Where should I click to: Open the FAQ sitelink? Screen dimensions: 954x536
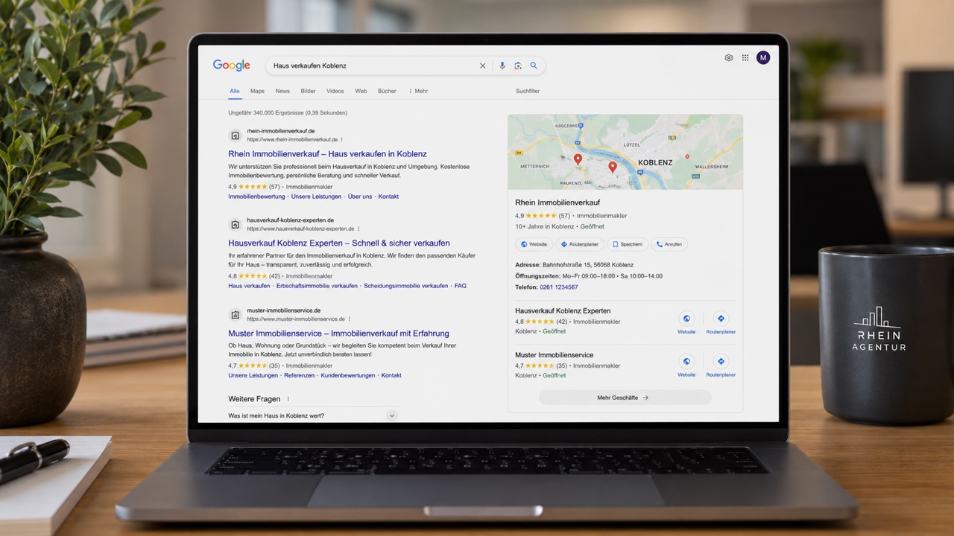tap(461, 286)
